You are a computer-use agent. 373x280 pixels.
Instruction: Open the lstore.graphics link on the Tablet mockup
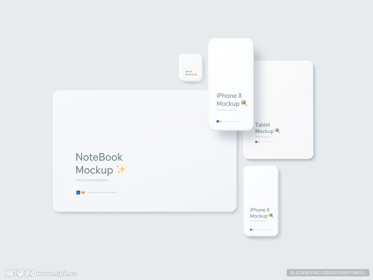[263, 137]
